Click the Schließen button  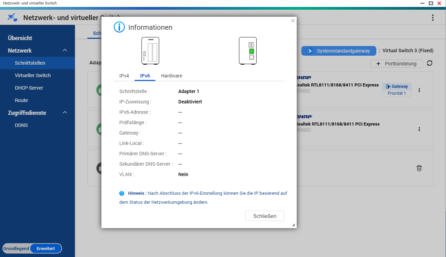[265, 216]
